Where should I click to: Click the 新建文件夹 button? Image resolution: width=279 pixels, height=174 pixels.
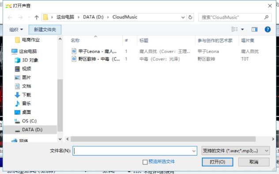pos(45,30)
